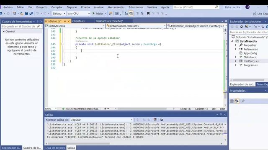Open a file using the folder icon

22,13
